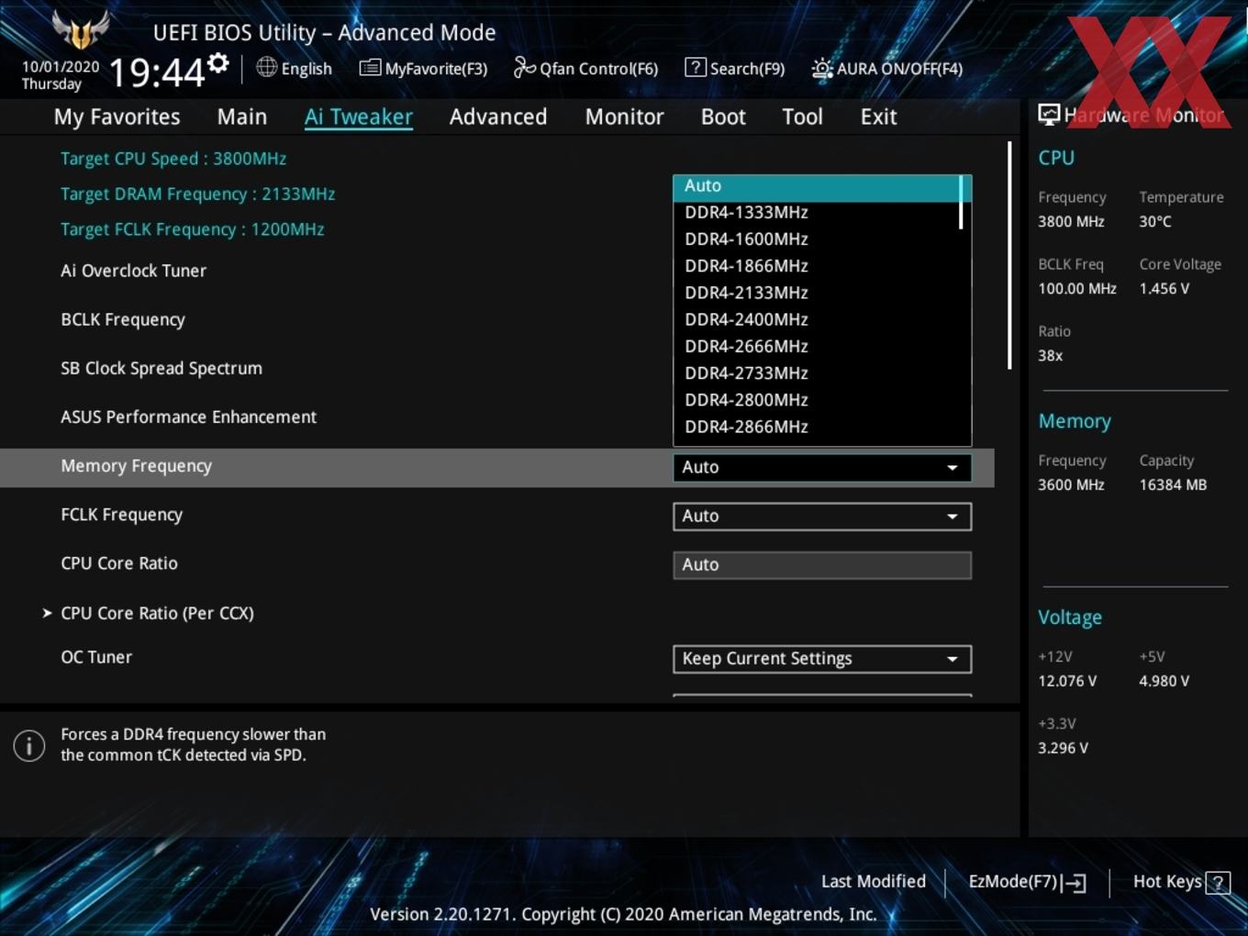
Task: Select BCLK Frequency setting
Action: point(123,320)
